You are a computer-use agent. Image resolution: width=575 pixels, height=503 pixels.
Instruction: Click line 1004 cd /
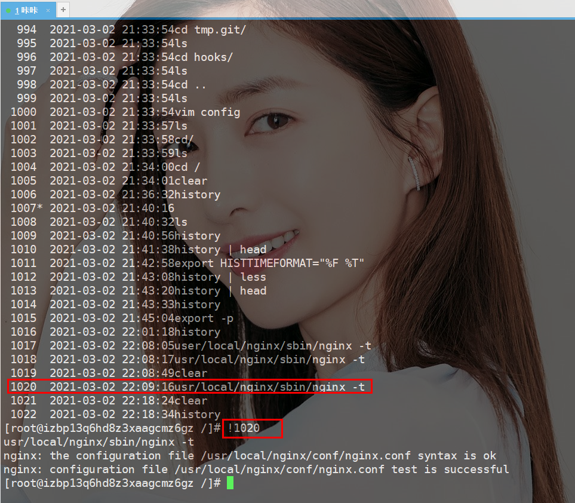tap(105, 167)
